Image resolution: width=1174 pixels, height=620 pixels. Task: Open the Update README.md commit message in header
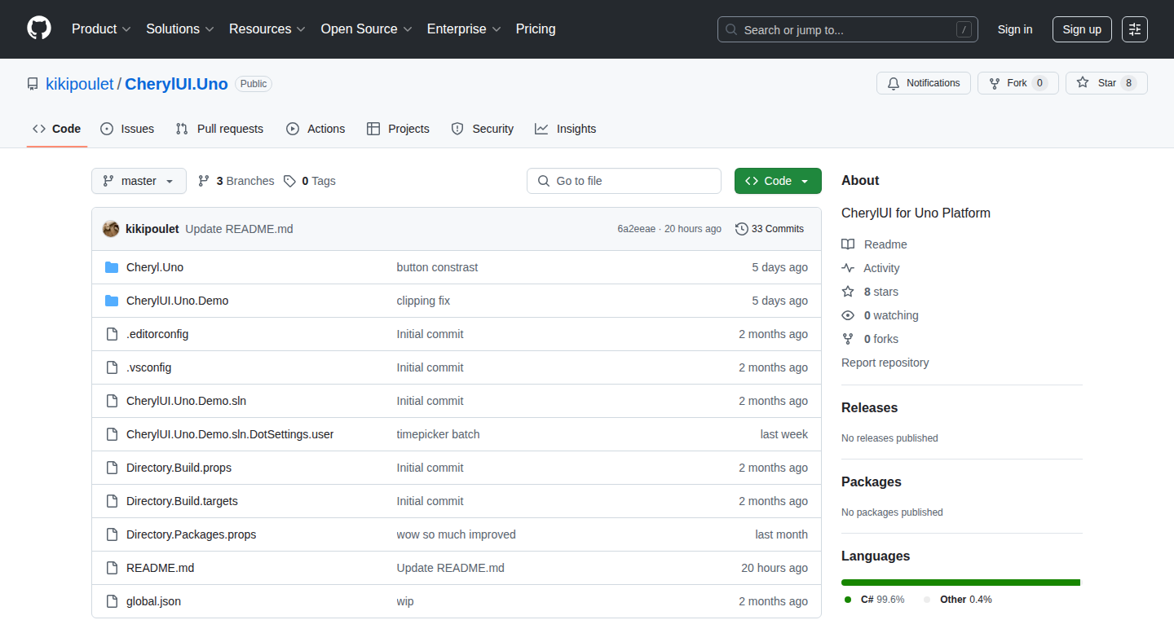(x=239, y=229)
